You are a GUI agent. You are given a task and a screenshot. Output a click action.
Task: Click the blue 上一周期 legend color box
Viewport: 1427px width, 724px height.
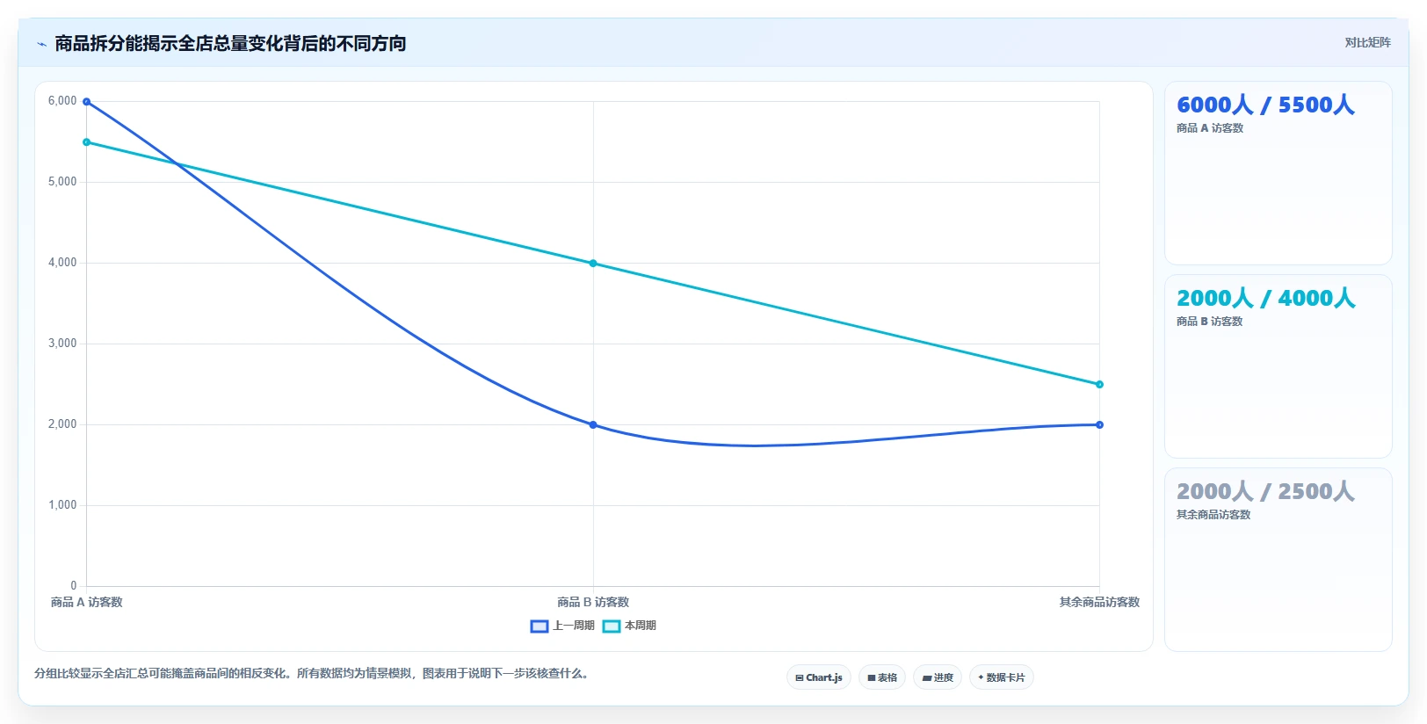point(540,626)
